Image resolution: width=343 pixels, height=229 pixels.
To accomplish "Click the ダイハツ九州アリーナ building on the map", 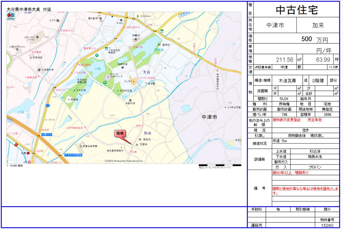I will coord(109,77).
